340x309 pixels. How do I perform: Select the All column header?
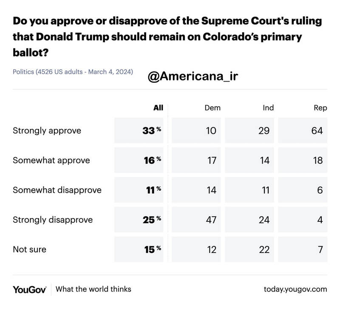(x=158, y=108)
